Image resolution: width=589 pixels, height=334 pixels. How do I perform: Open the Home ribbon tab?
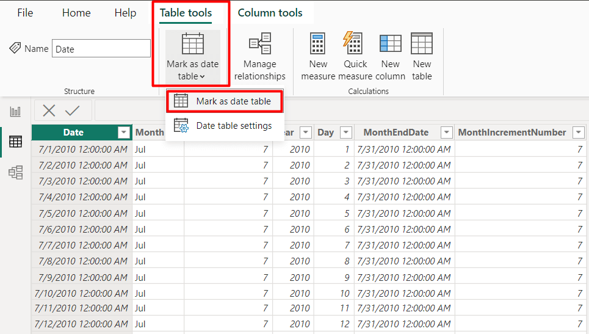(x=76, y=13)
